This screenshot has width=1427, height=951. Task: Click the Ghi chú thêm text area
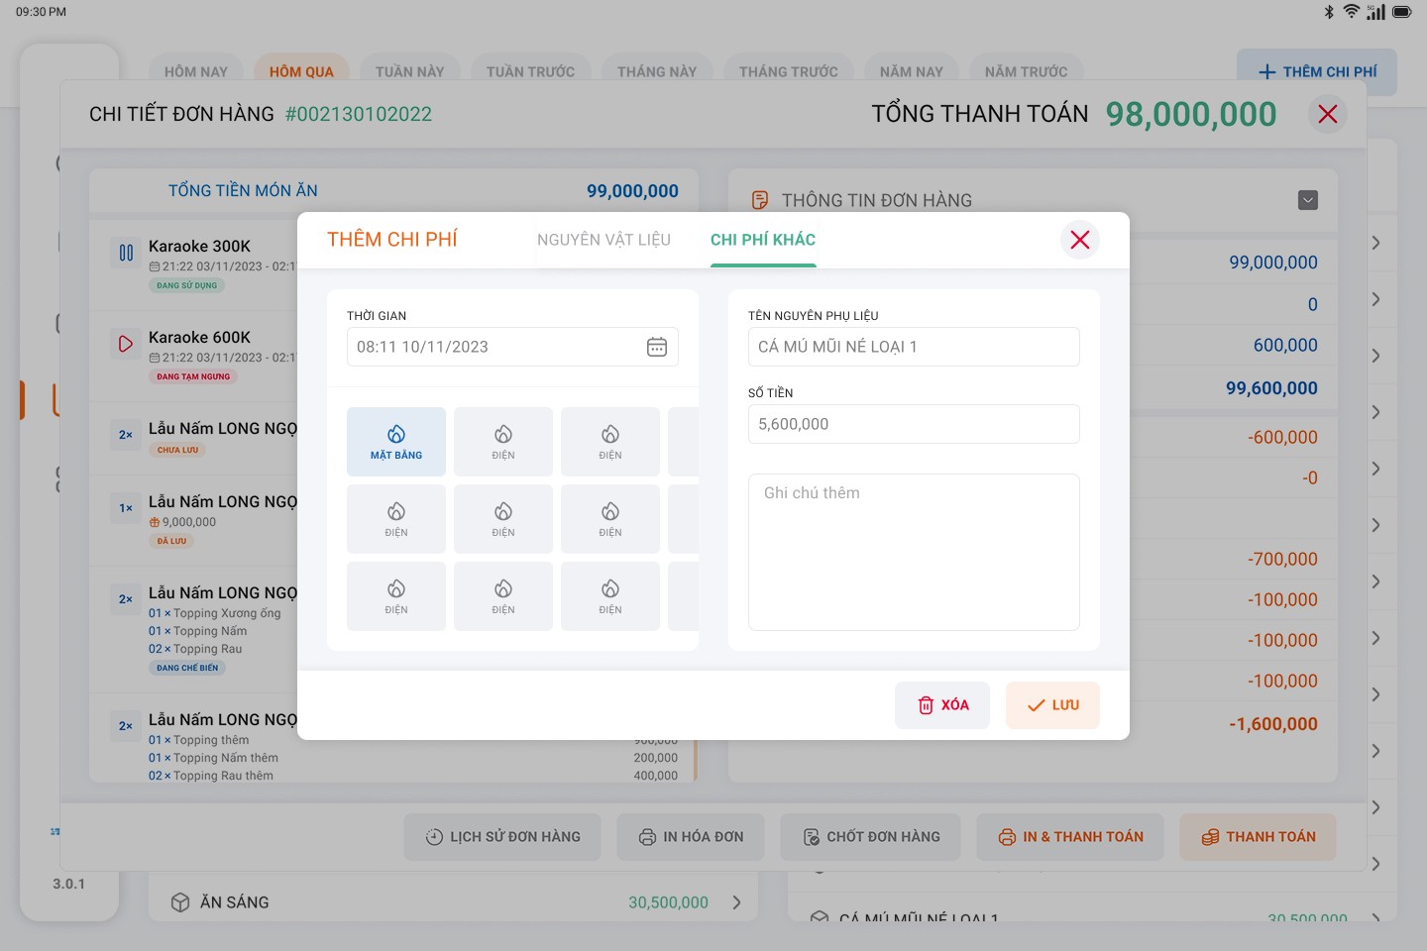coord(914,552)
